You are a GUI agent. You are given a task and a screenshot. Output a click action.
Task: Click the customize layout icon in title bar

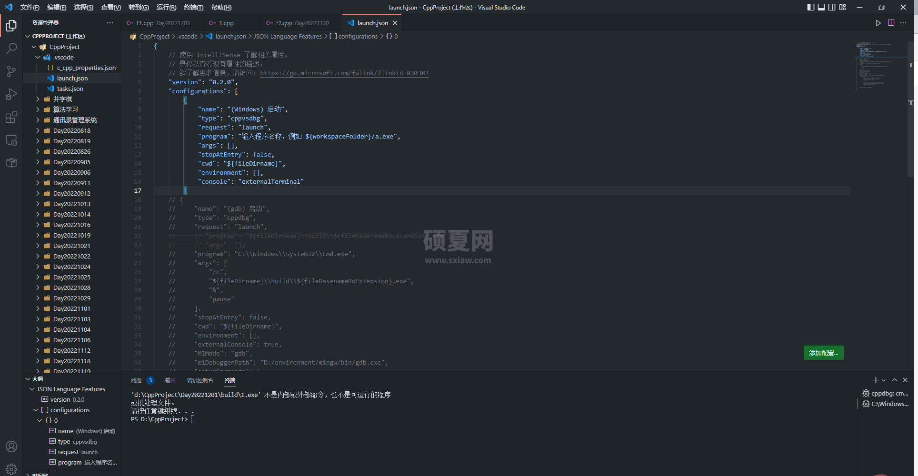pyautogui.click(x=842, y=7)
